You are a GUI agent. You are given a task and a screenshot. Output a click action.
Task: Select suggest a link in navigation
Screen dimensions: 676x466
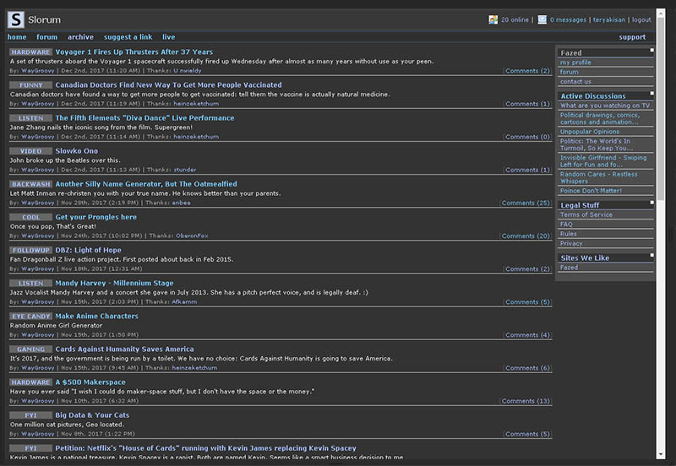tap(128, 37)
